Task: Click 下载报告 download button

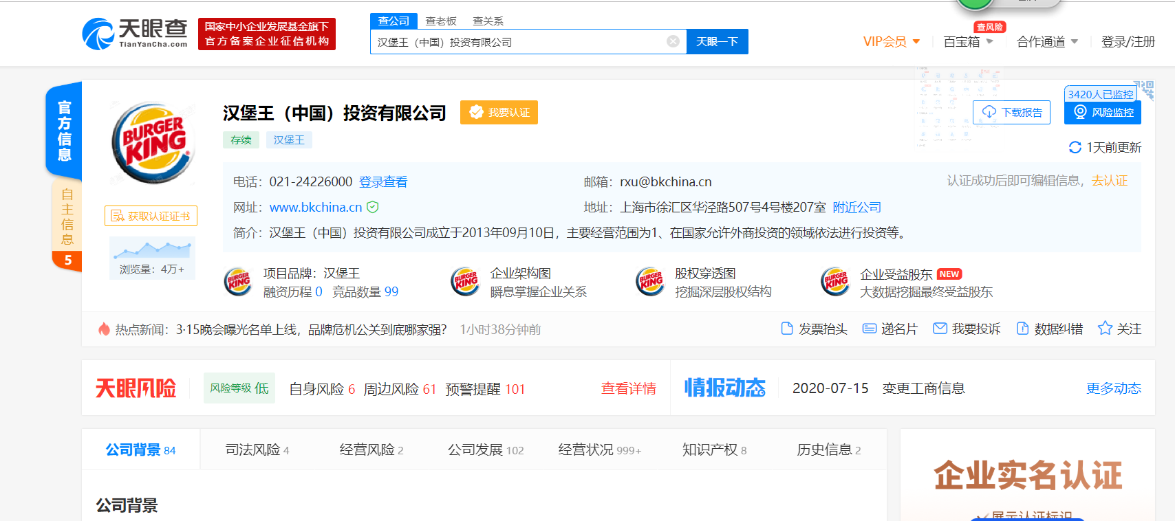Action: pyautogui.click(x=1011, y=112)
